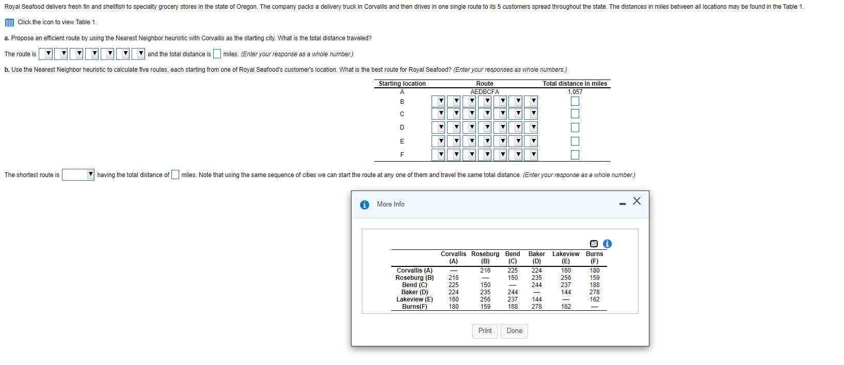Screen dimensions: 844x365
Task: Click 188 in the Burns(F) row
Action: [513, 307]
